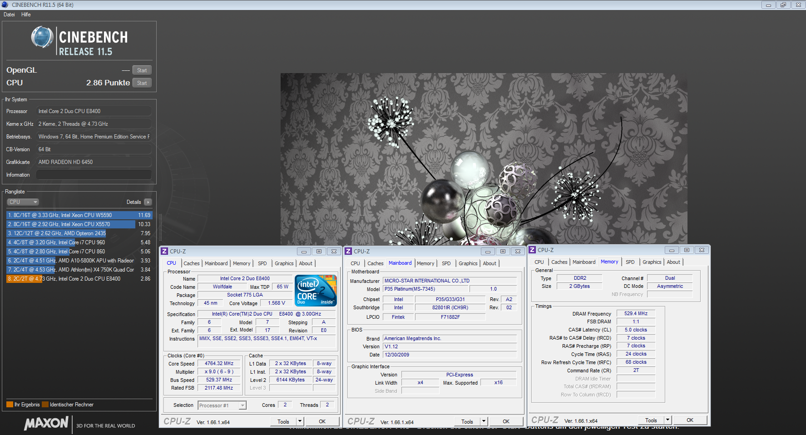The height and width of the screenshot is (435, 806).
Task: Click the Identischer Rechner legend swatch
Action: coord(45,405)
